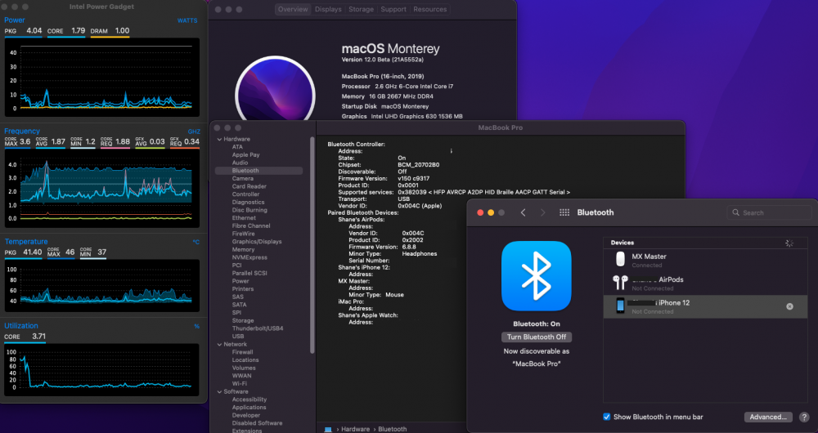Click the iPhone 12 device icon
Viewport: 818px width, 433px height.
click(620, 306)
